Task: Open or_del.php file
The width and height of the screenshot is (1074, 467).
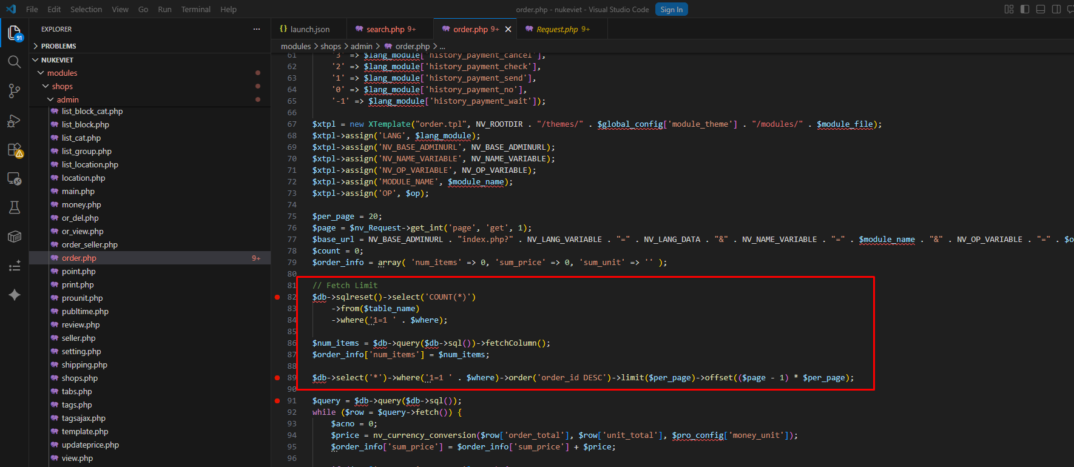Action: pyautogui.click(x=150, y=218)
